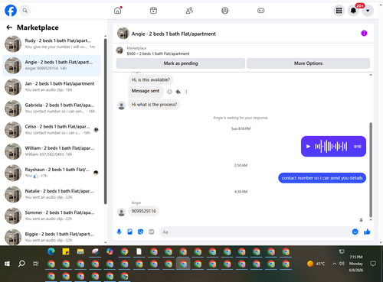The width and height of the screenshot is (383, 282).
Task: Click Angie's header conversation title
Action: [x=174, y=34]
